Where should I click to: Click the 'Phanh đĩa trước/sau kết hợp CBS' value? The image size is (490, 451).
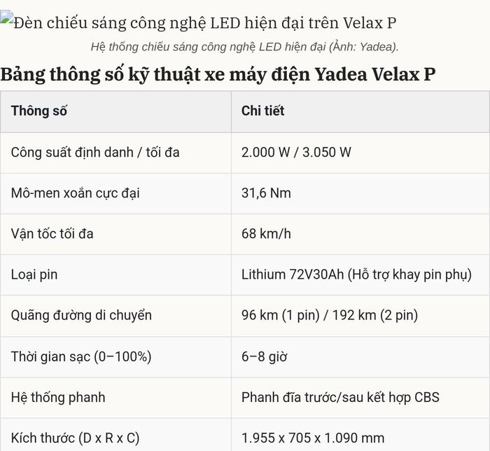coord(340,398)
